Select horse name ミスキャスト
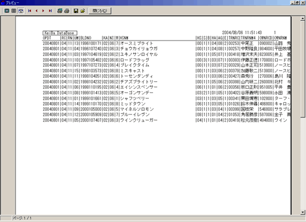The width and height of the screenshot is (306, 222). pyautogui.click(x=132, y=71)
